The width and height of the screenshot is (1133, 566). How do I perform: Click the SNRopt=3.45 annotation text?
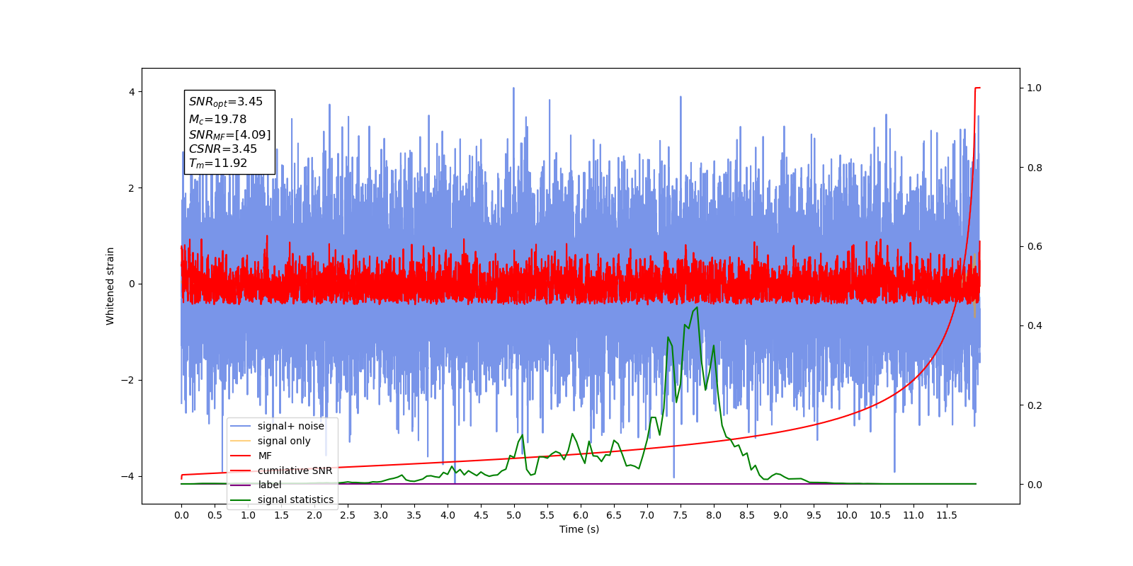226,102
